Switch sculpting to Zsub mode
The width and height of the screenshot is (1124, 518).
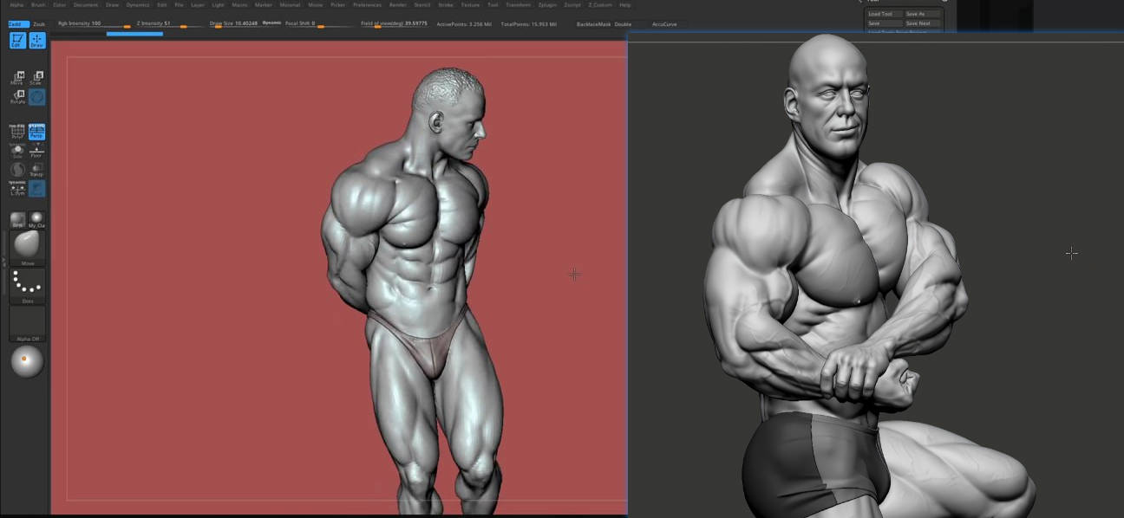coord(40,23)
